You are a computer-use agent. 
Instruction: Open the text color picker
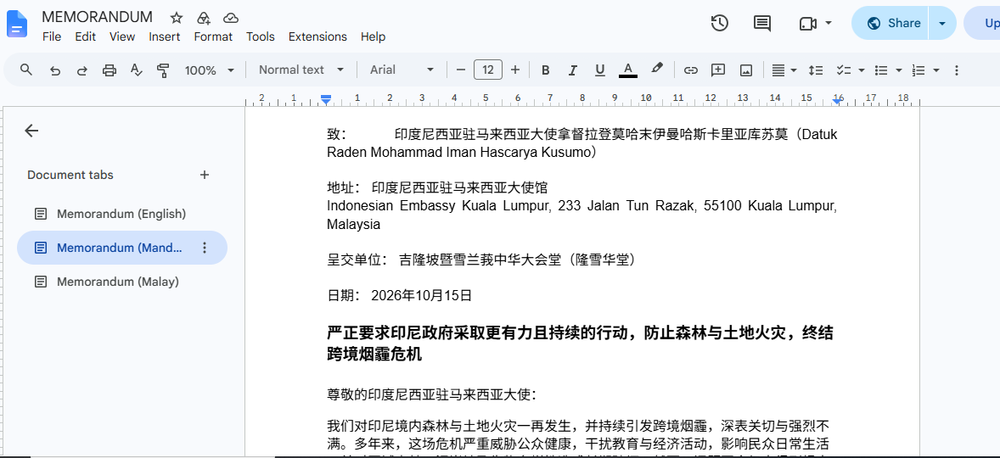click(628, 70)
